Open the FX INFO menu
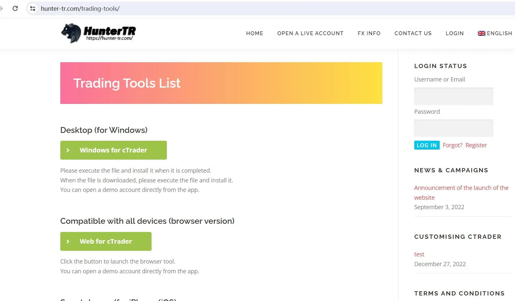The image size is (515, 301). click(369, 33)
